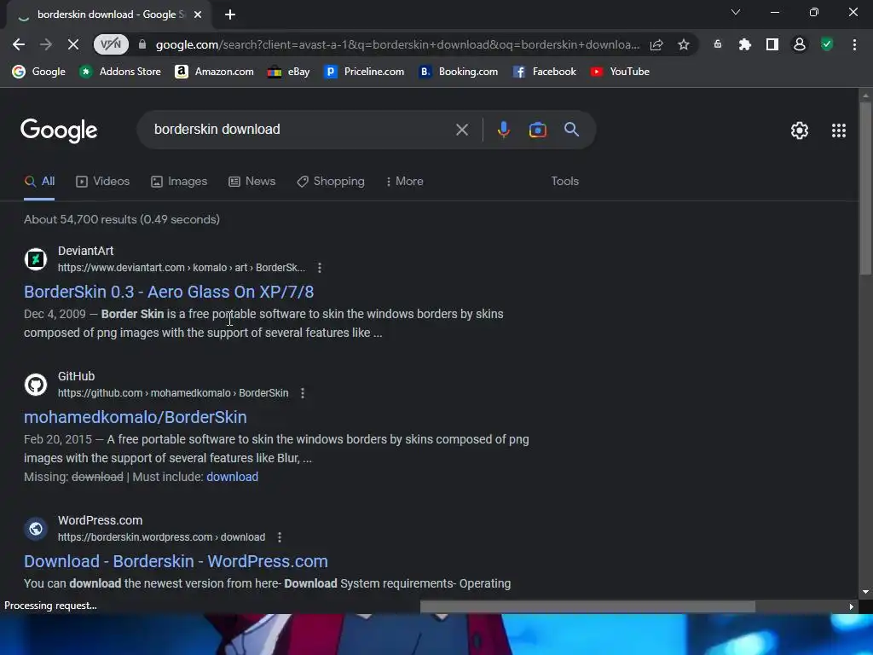Viewport: 873px width, 655px height.
Task: Open the tab search dropdown
Action: pyautogui.click(x=736, y=12)
